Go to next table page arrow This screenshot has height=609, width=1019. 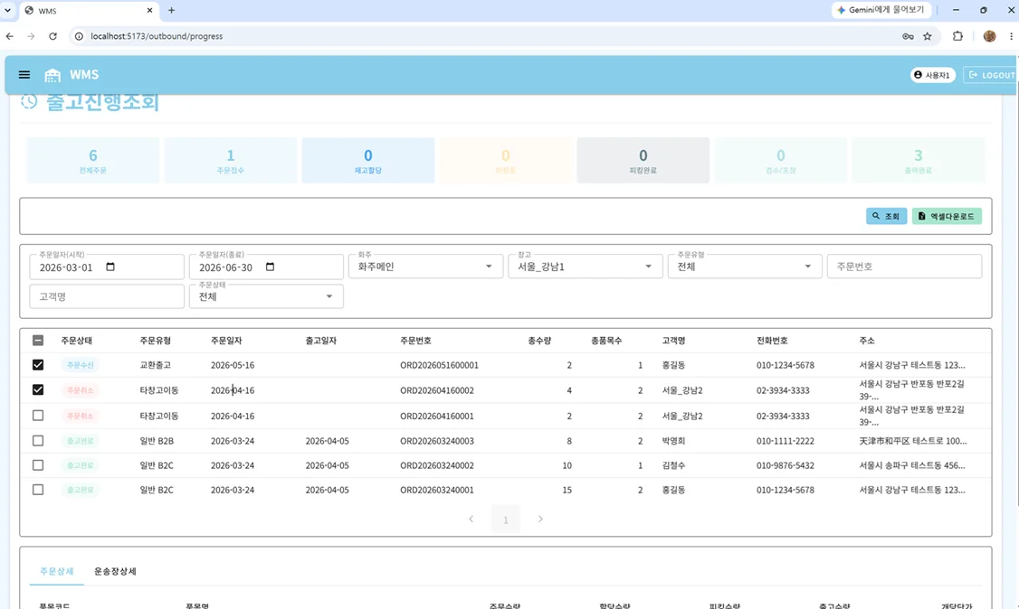point(540,519)
